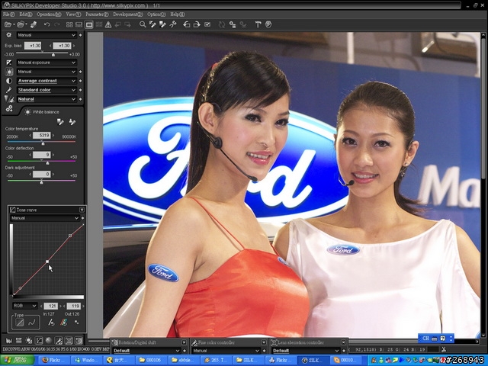Toggle the tone curve sub-control icon
Screen dimensions: 488x366
(x=39, y=341)
